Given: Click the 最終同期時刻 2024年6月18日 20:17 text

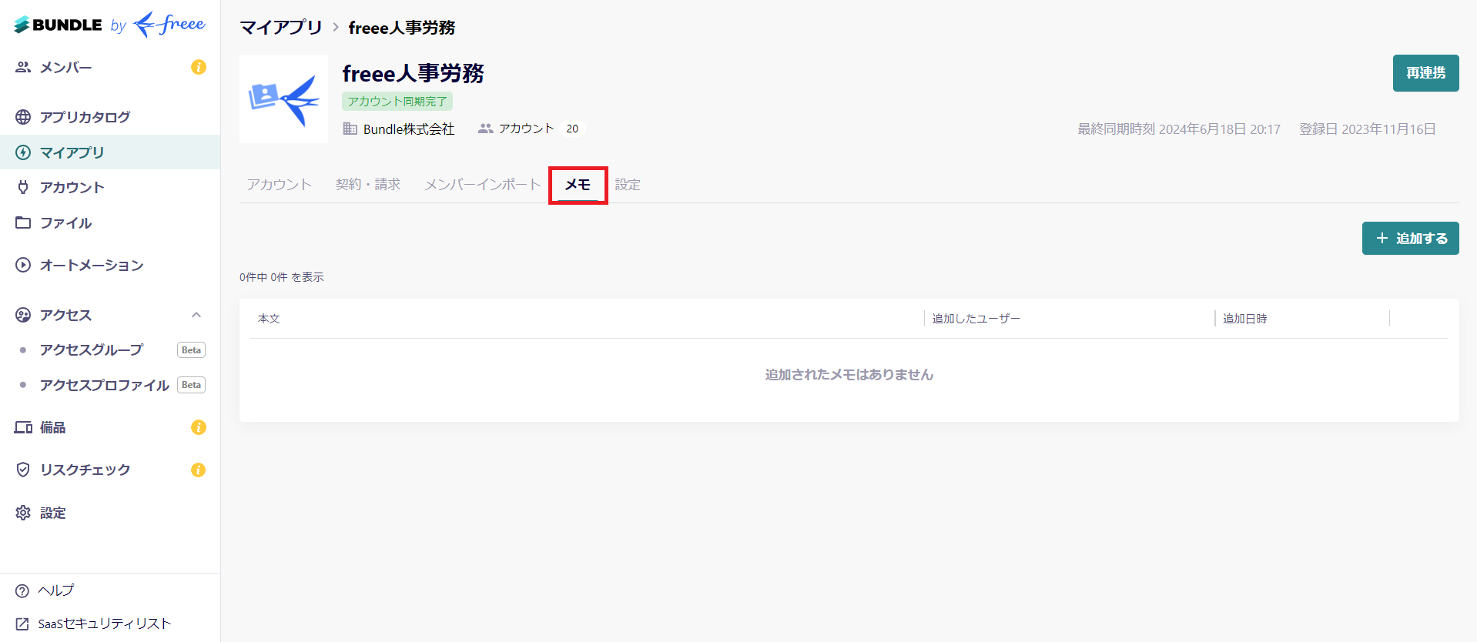Looking at the screenshot, I should pyautogui.click(x=1179, y=129).
